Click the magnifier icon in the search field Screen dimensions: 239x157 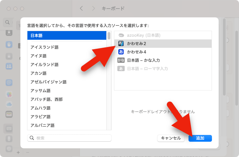click(x=32, y=138)
